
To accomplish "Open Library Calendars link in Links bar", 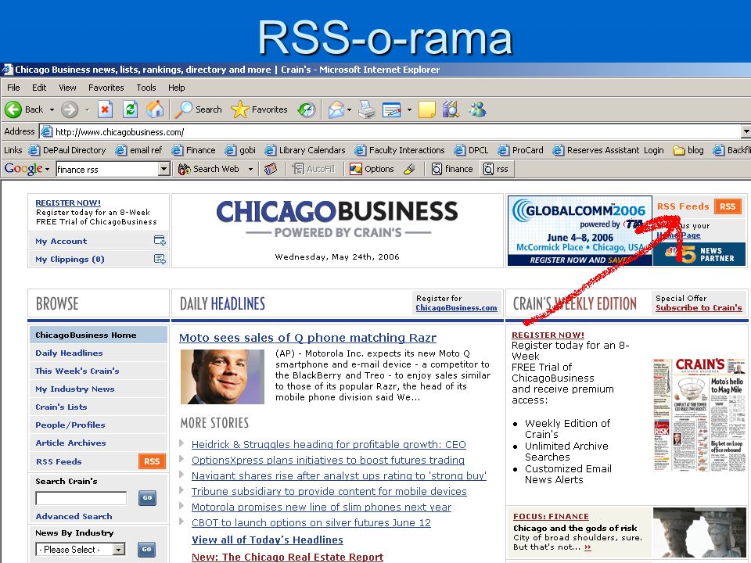I will click(305, 150).
